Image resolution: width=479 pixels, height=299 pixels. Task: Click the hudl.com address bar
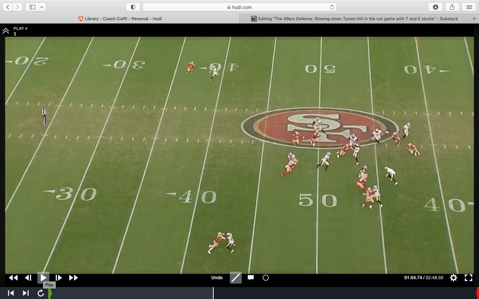(239, 7)
